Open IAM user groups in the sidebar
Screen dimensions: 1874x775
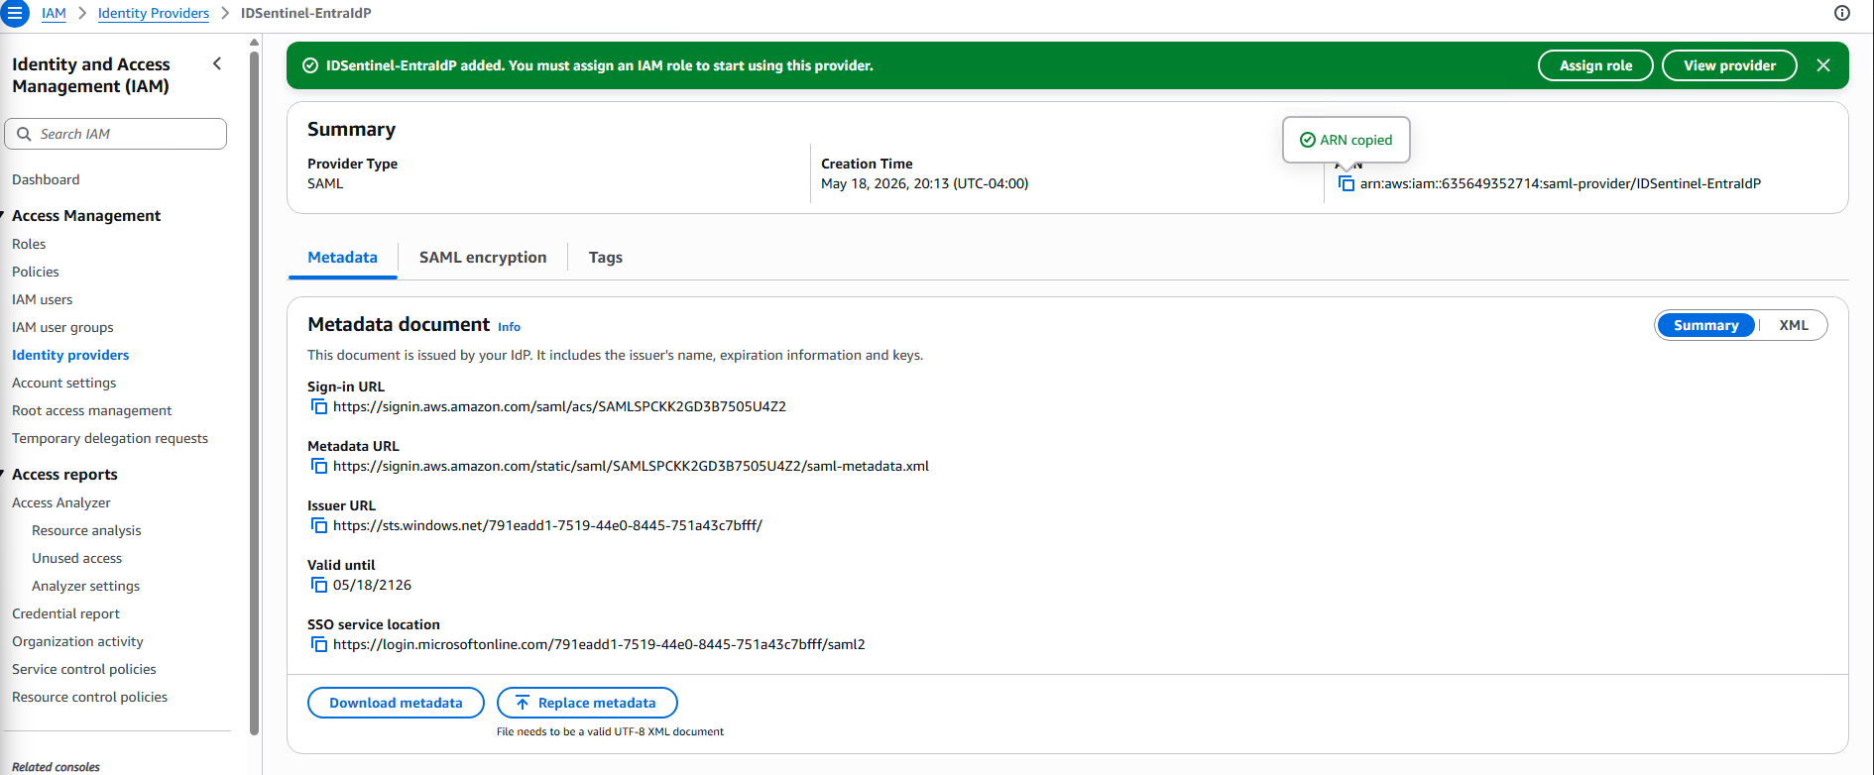62,327
